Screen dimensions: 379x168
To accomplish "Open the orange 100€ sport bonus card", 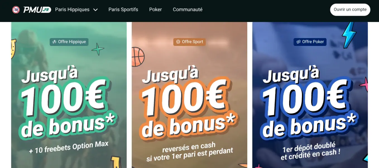I will coord(189,95).
